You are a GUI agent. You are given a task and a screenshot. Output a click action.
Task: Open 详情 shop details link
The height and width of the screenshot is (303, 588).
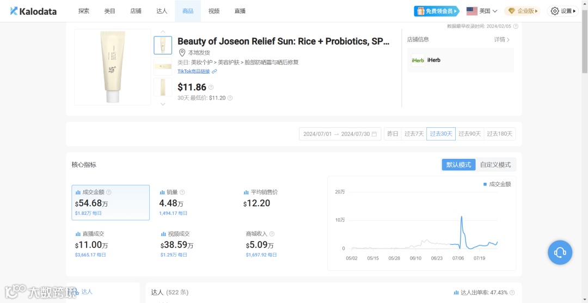(x=502, y=39)
